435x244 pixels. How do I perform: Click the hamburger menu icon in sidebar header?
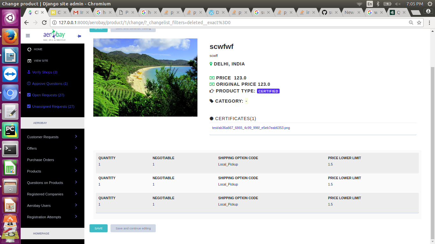pyautogui.click(x=28, y=36)
